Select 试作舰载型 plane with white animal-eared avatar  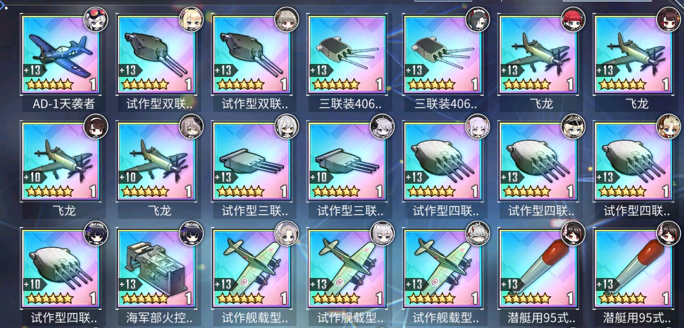347,269
